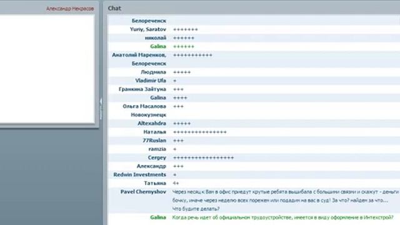Select the Redwin Investments chat name
400x225 pixels.
pos(140,175)
